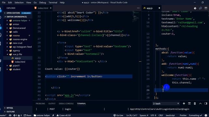This screenshot has height=117, width=209.
Task: Switch to the Debug Console tab
Action: 66,104
